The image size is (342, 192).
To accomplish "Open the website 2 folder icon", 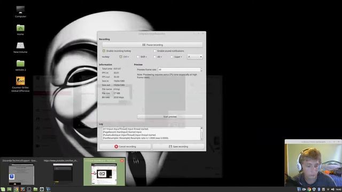I will [x=20, y=66].
